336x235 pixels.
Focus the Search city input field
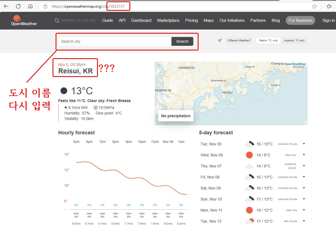[115, 41]
